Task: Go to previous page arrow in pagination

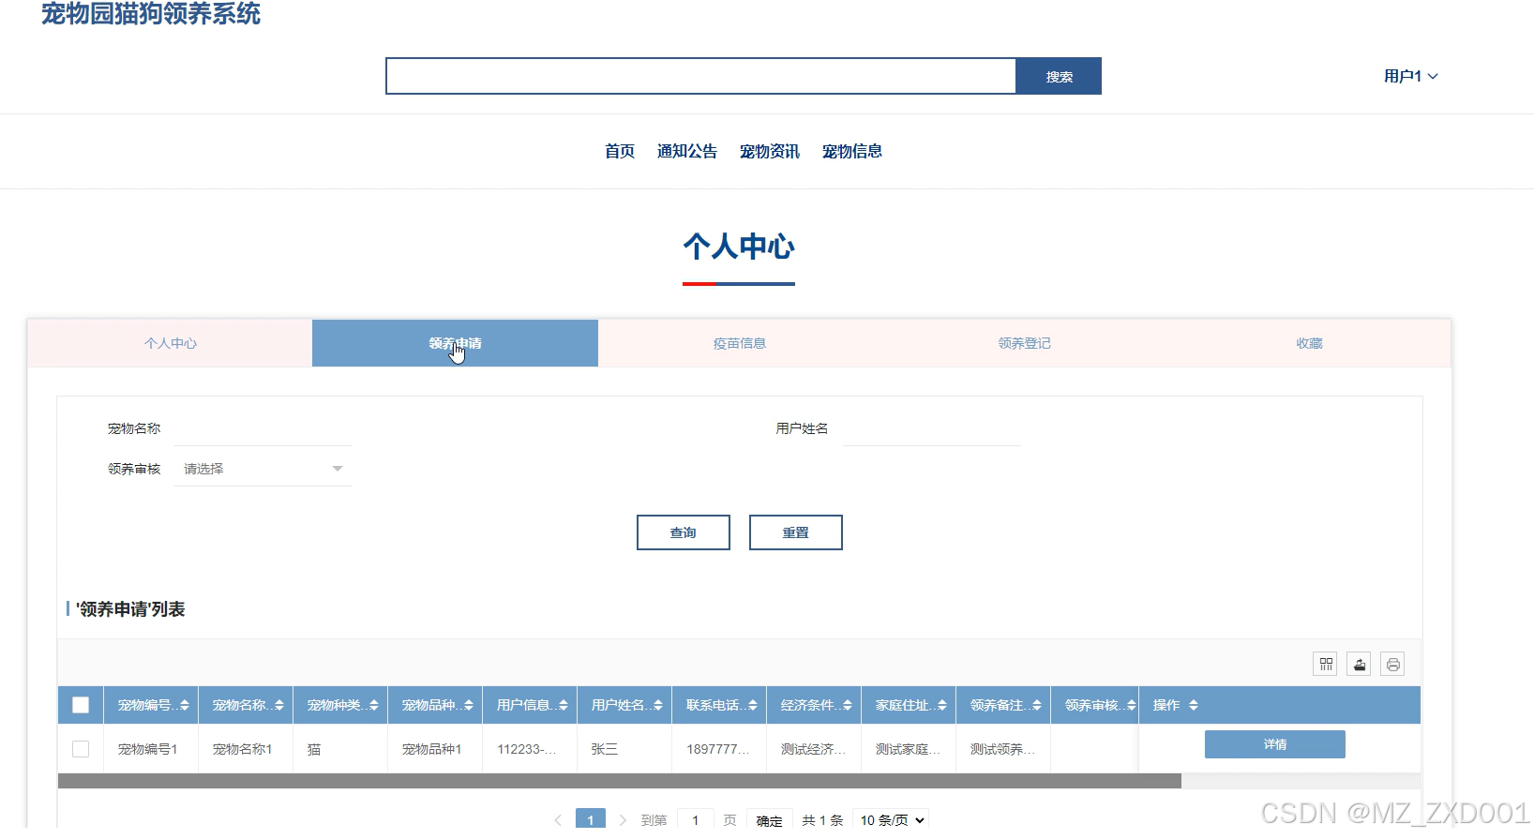Action: point(558,820)
